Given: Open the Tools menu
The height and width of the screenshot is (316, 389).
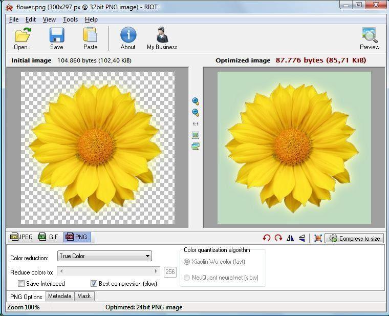Looking at the screenshot, I should point(70,19).
